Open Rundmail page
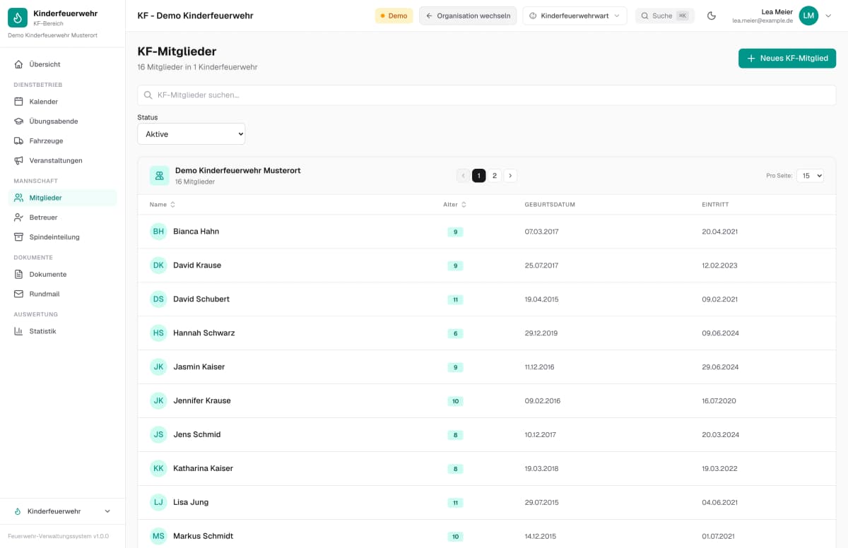 click(x=63, y=294)
